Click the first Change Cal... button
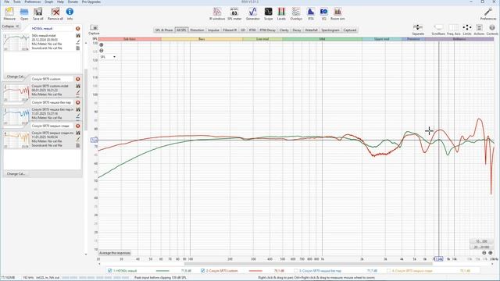Screen dimensions: 500x281 point(16,76)
